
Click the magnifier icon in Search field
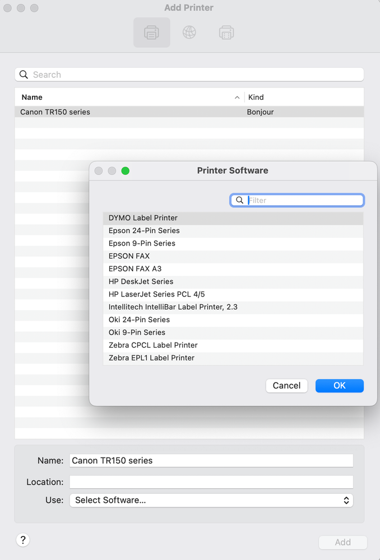pyautogui.click(x=24, y=75)
